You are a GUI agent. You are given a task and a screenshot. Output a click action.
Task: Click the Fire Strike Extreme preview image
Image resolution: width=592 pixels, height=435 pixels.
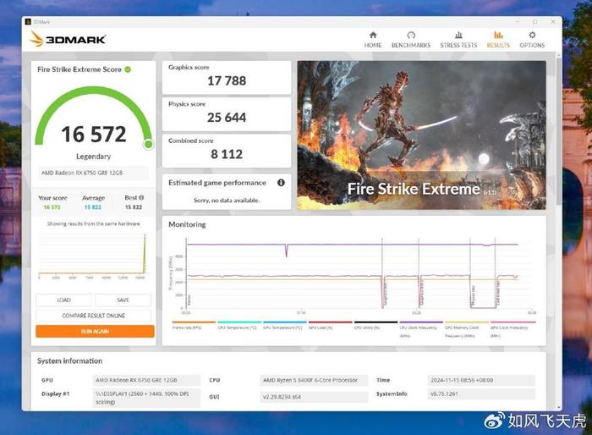coord(421,135)
